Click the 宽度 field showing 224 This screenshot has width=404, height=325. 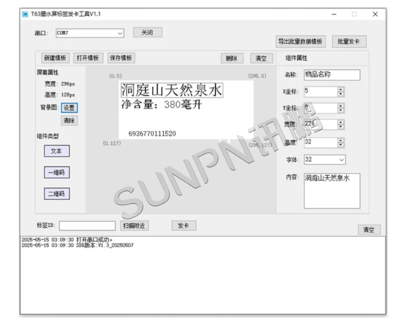pos(321,125)
